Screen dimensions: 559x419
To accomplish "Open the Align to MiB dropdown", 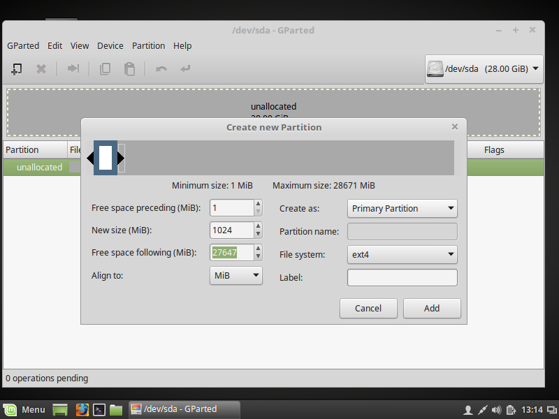I will point(236,275).
